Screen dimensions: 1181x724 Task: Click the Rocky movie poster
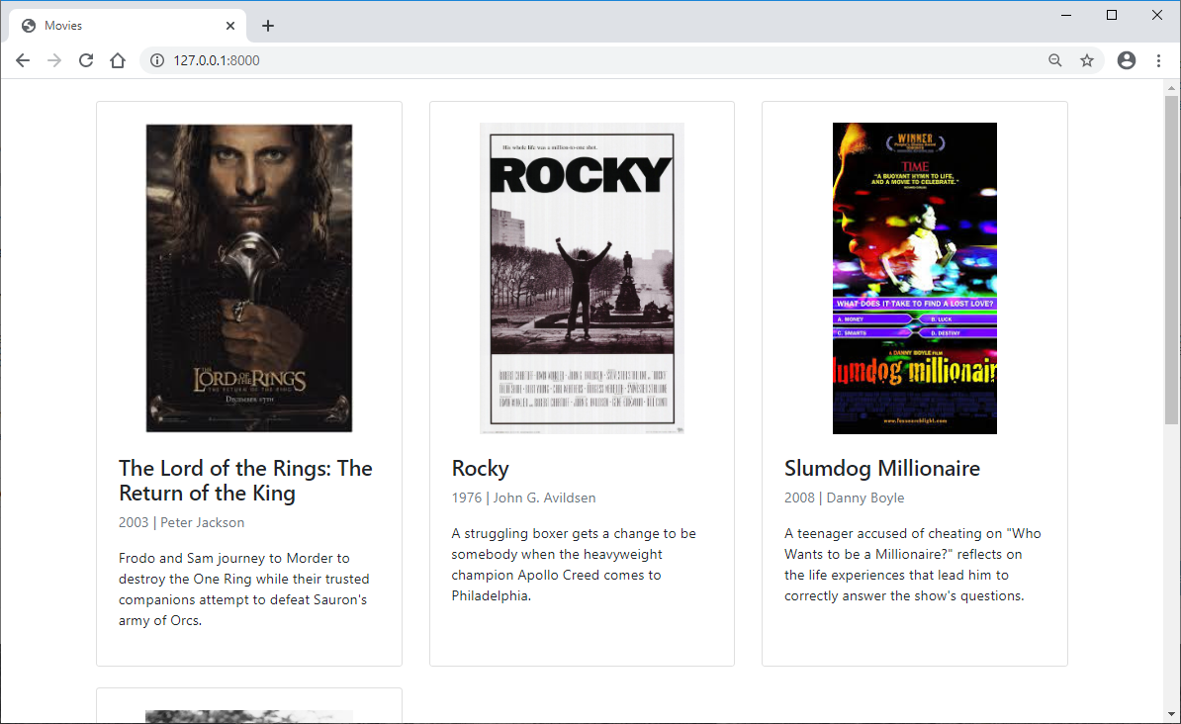[x=583, y=278]
